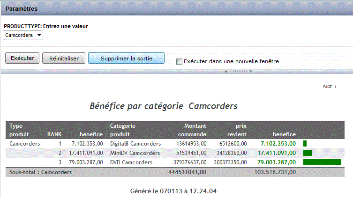The image size is (353, 198).
Task: Click the splitter grip between the arrows
Action: coord(238,72)
